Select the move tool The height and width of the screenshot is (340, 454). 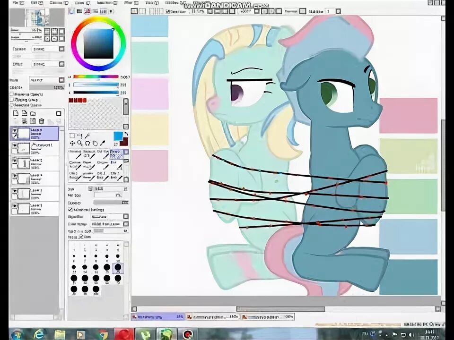pyautogui.click(x=72, y=143)
